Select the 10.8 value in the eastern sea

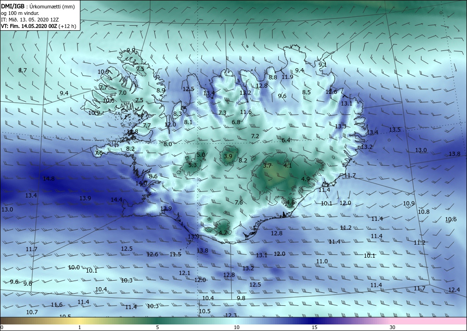tap(424, 211)
